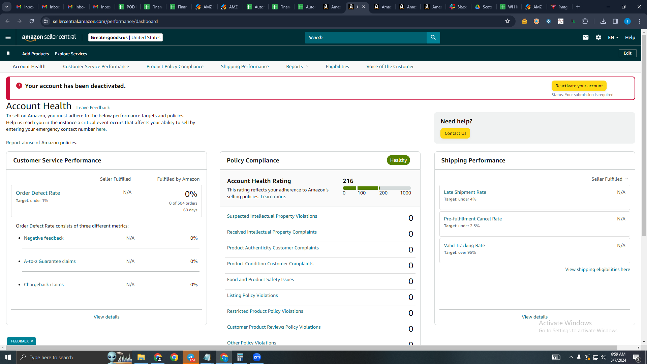Viewport: 647px width, 364px height.
Task: Click the Help link
Action: coord(630,37)
